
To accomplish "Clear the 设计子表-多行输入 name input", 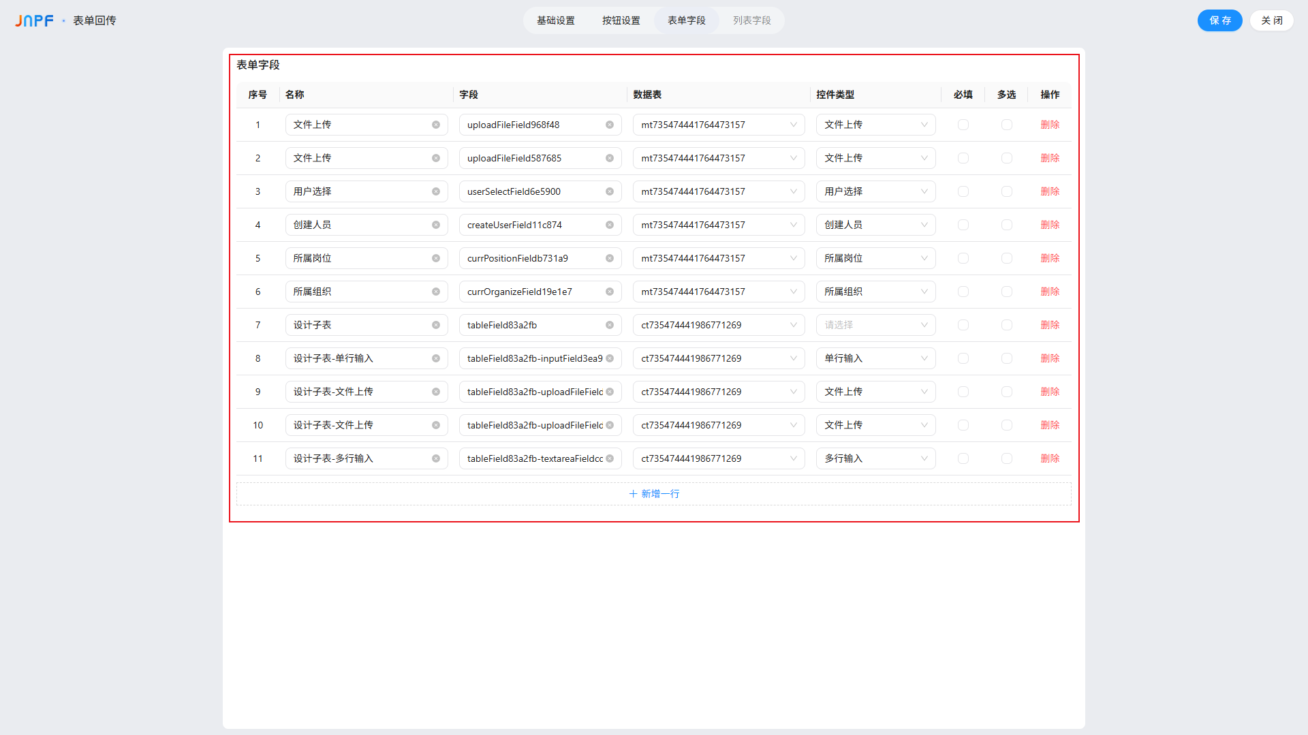I will [435, 458].
